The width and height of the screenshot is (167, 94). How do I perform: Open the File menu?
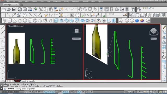point(8,2)
